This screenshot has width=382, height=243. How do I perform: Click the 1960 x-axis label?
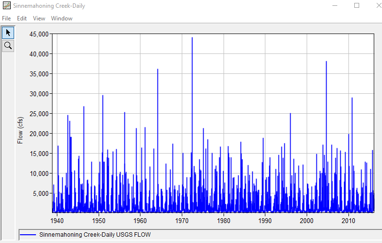click(x=140, y=221)
